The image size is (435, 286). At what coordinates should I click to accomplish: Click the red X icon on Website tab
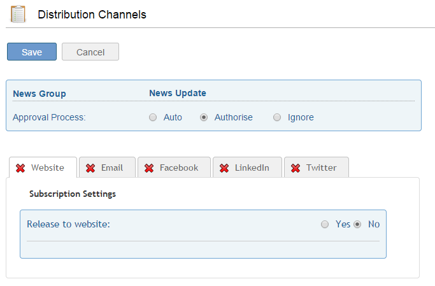(x=20, y=168)
